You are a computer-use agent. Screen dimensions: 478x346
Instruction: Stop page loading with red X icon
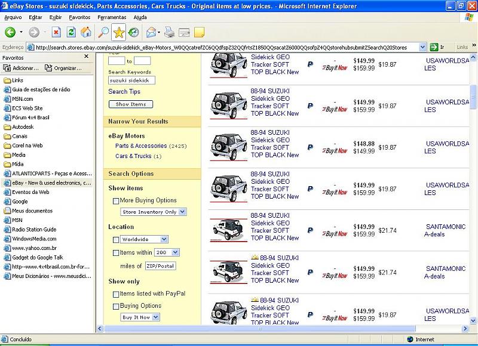tap(56, 32)
